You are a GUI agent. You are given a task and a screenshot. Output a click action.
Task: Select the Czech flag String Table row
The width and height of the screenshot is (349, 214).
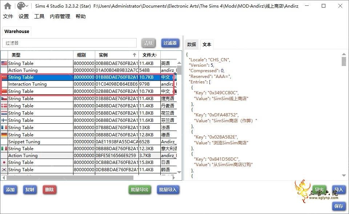(89, 98)
